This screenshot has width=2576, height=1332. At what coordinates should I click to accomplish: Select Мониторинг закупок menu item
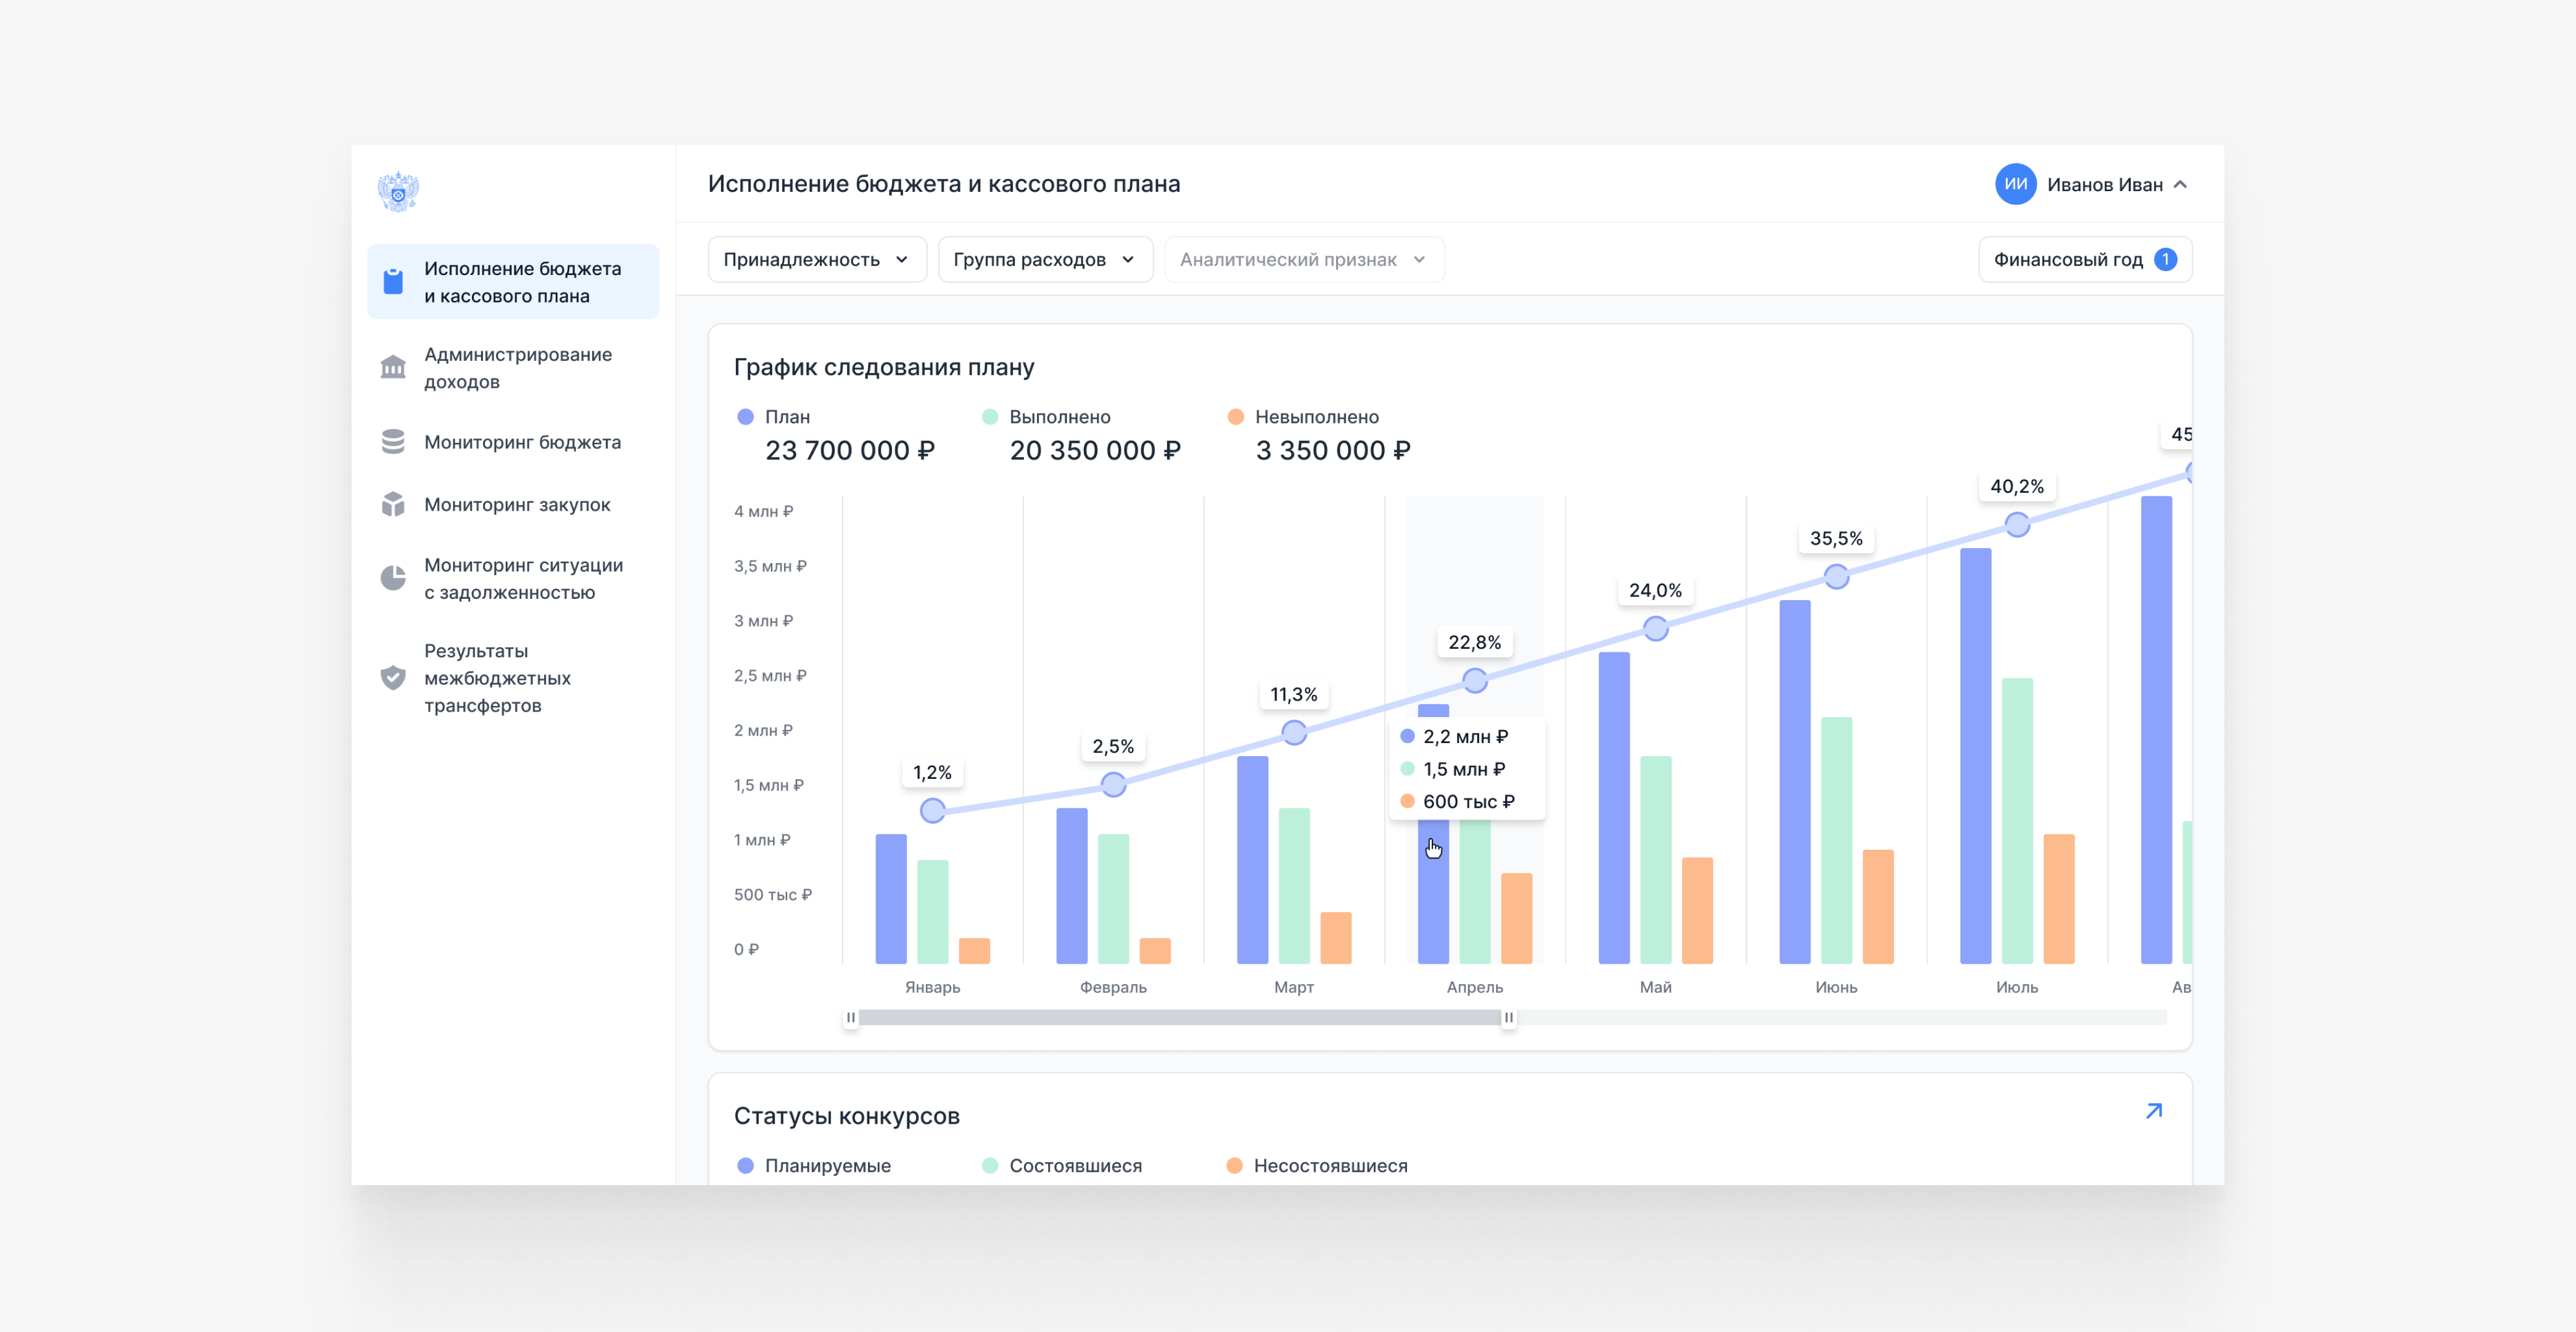point(517,504)
